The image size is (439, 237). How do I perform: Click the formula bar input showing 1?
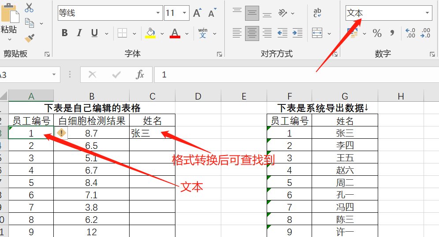pyautogui.click(x=297, y=75)
